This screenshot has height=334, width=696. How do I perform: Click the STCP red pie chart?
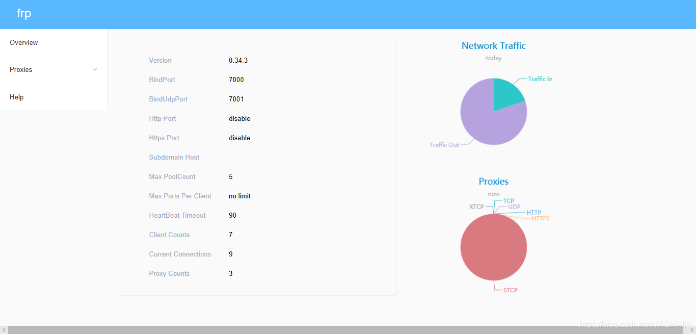pos(494,247)
